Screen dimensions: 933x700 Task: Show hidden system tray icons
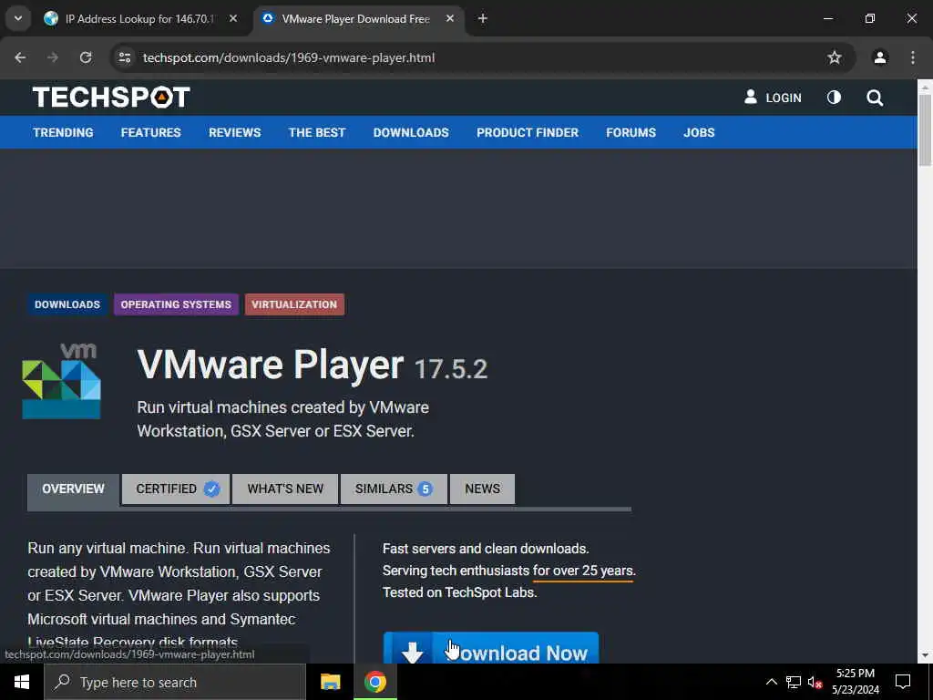tap(771, 682)
